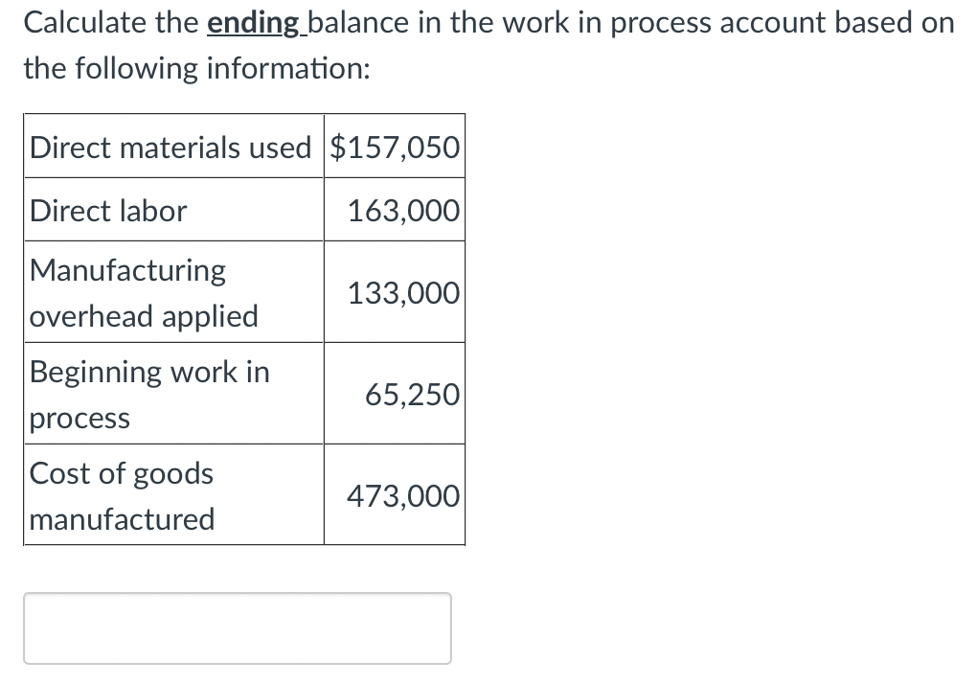
Task: Select the Cost of goods manufactured cell
Action: [121, 495]
